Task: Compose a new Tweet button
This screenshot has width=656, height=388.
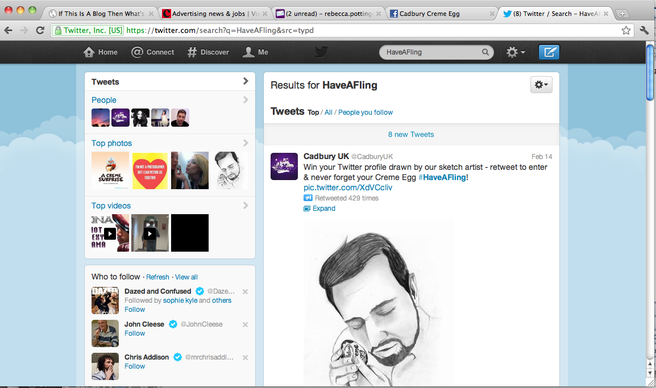Action: click(x=549, y=52)
